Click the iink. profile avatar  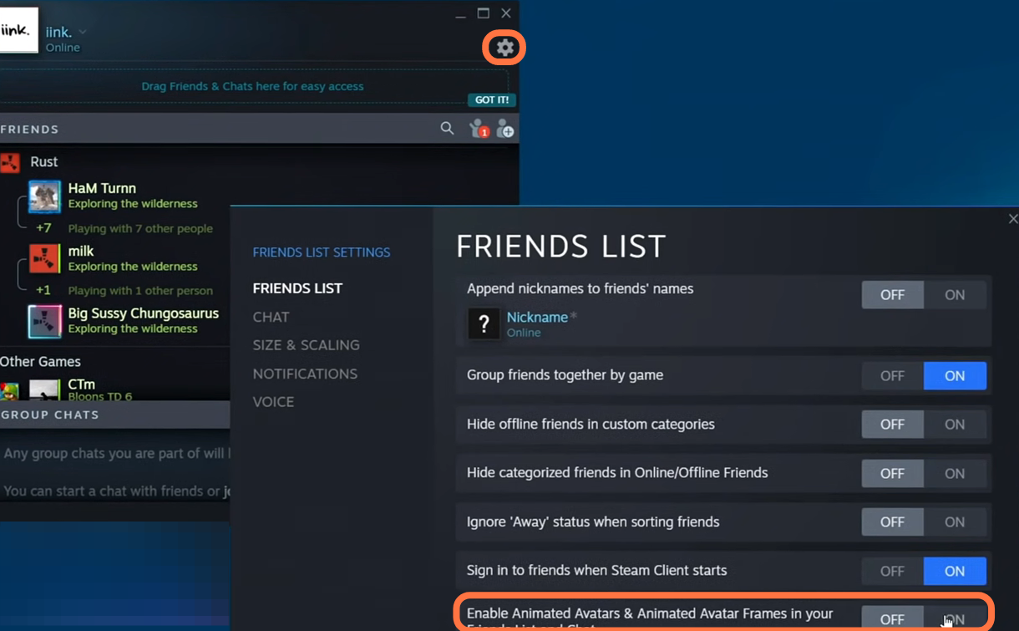click(18, 30)
